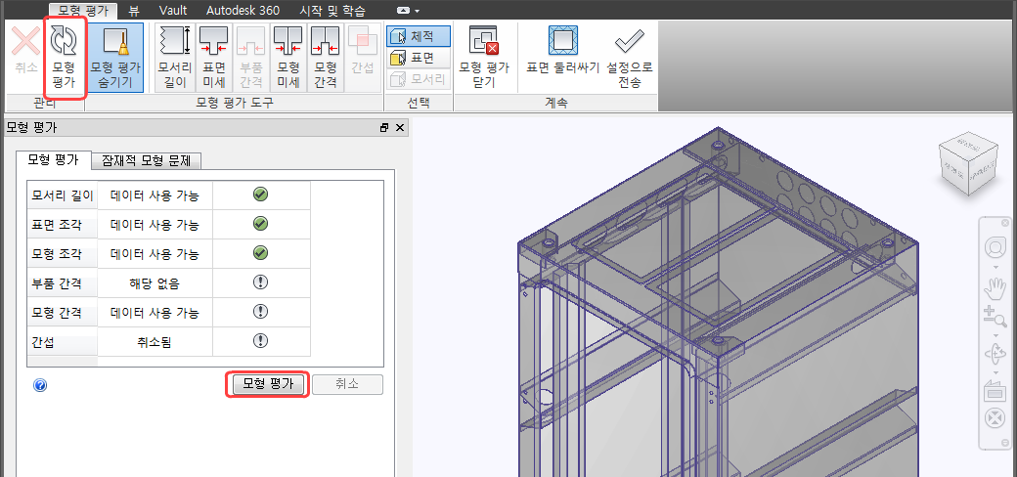
Task: Enable 모서리 selection mode
Action: (x=419, y=80)
